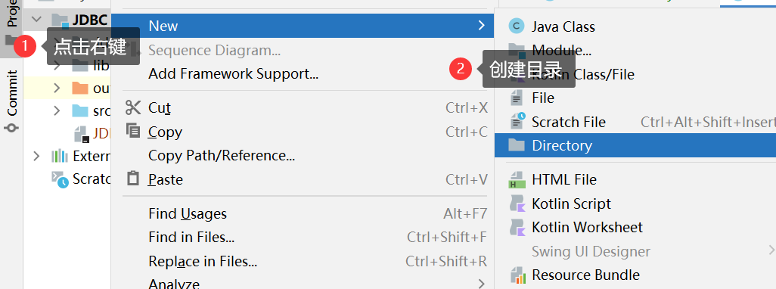The height and width of the screenshot is (289, 776).
Task: Open the Analyze submenu arrow
Action: 482,284
